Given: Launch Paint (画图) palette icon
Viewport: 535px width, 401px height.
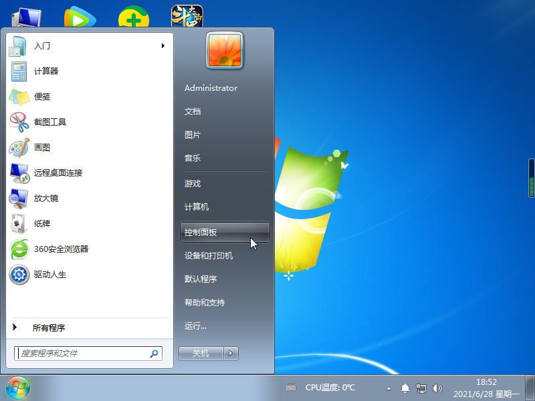Looking at the screenshot, I should 19,147.
